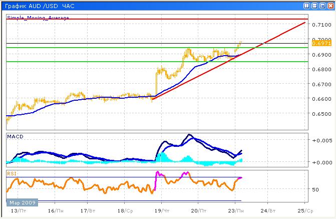Select the RSI panel label
The image size is (336, 219).
tap(12, 173)
